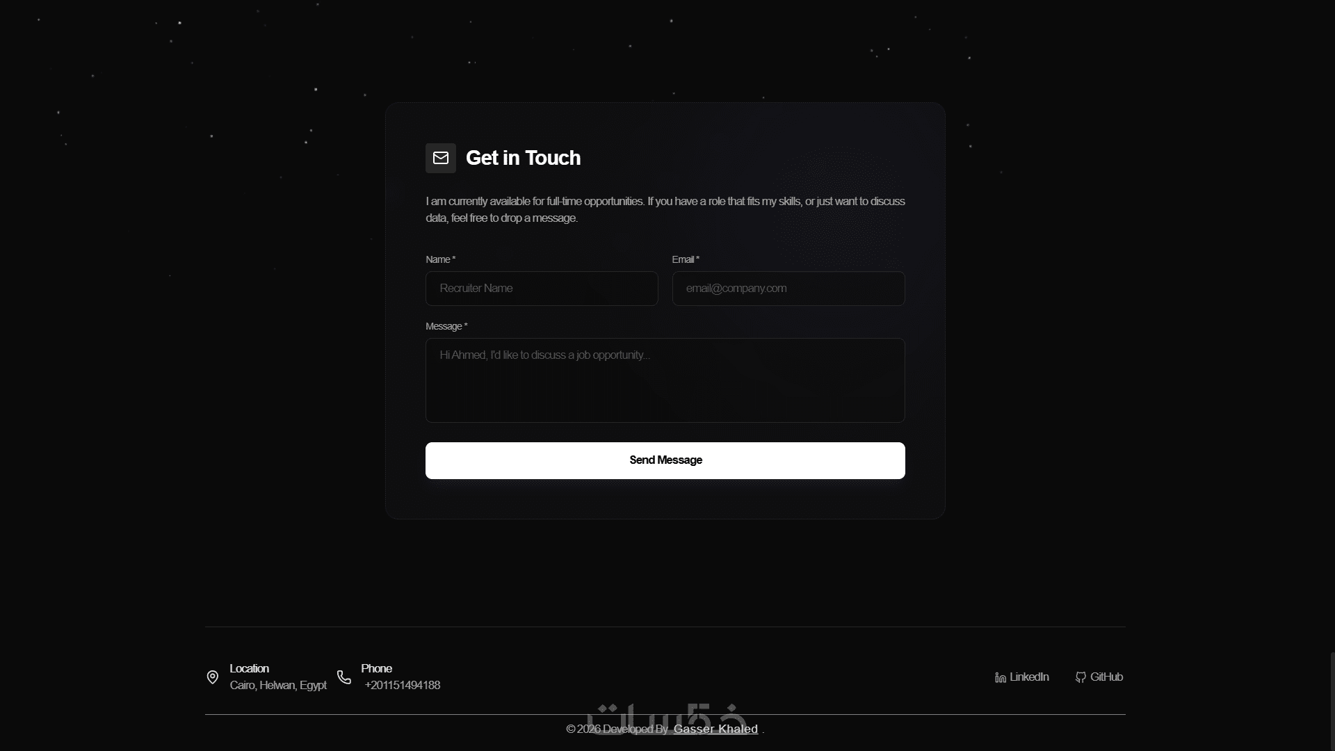This screenshot has width=1335, height=751.
Task: Click the envelope icon beside Get in Touch
Action: click(x=441, y=158)
